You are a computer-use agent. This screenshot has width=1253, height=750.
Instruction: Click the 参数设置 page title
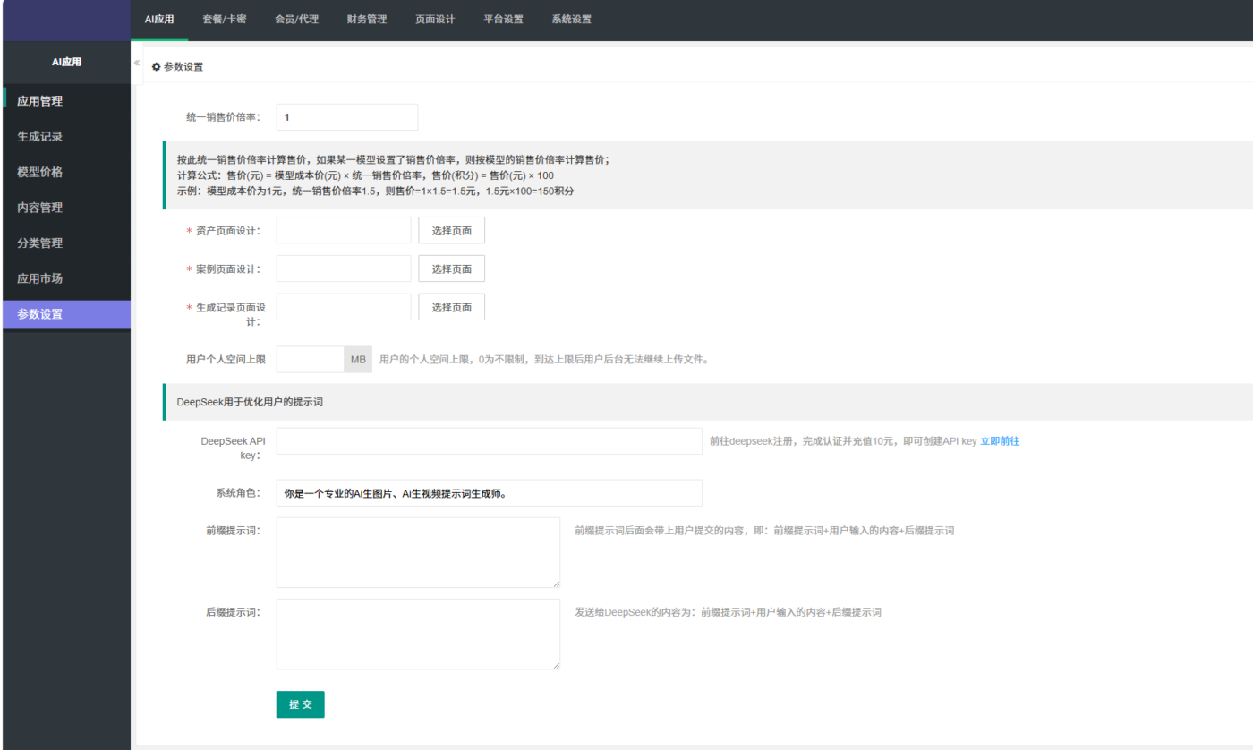coord(183,67)
